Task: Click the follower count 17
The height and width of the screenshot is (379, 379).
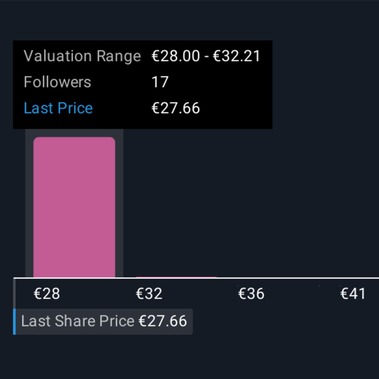Action: (160, 82)
